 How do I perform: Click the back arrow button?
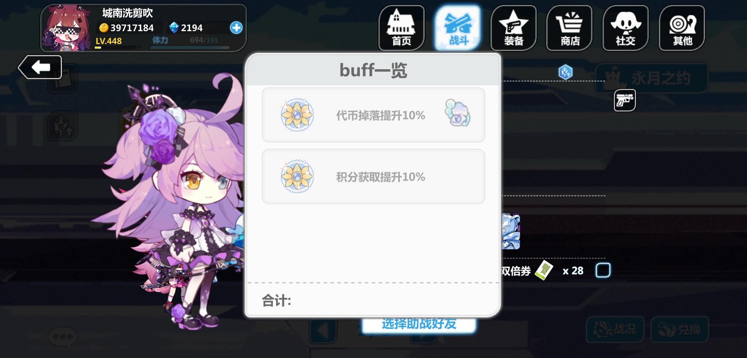40,67
